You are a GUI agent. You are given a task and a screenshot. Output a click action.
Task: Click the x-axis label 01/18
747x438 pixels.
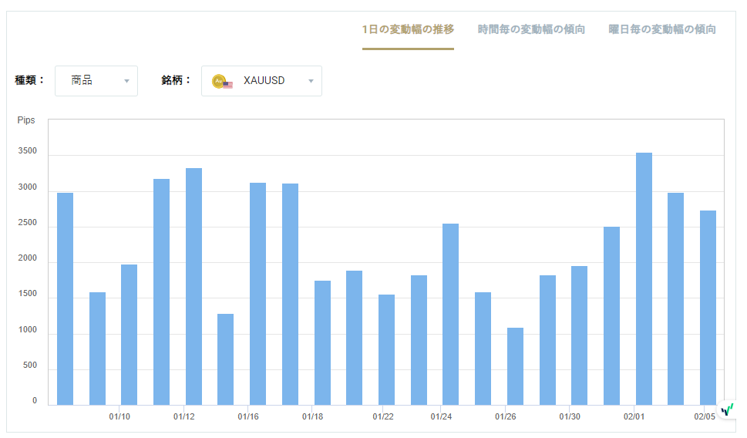coord(312,417)
